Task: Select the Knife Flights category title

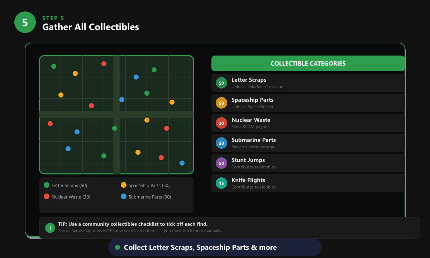Action: [x=248, y=180]
